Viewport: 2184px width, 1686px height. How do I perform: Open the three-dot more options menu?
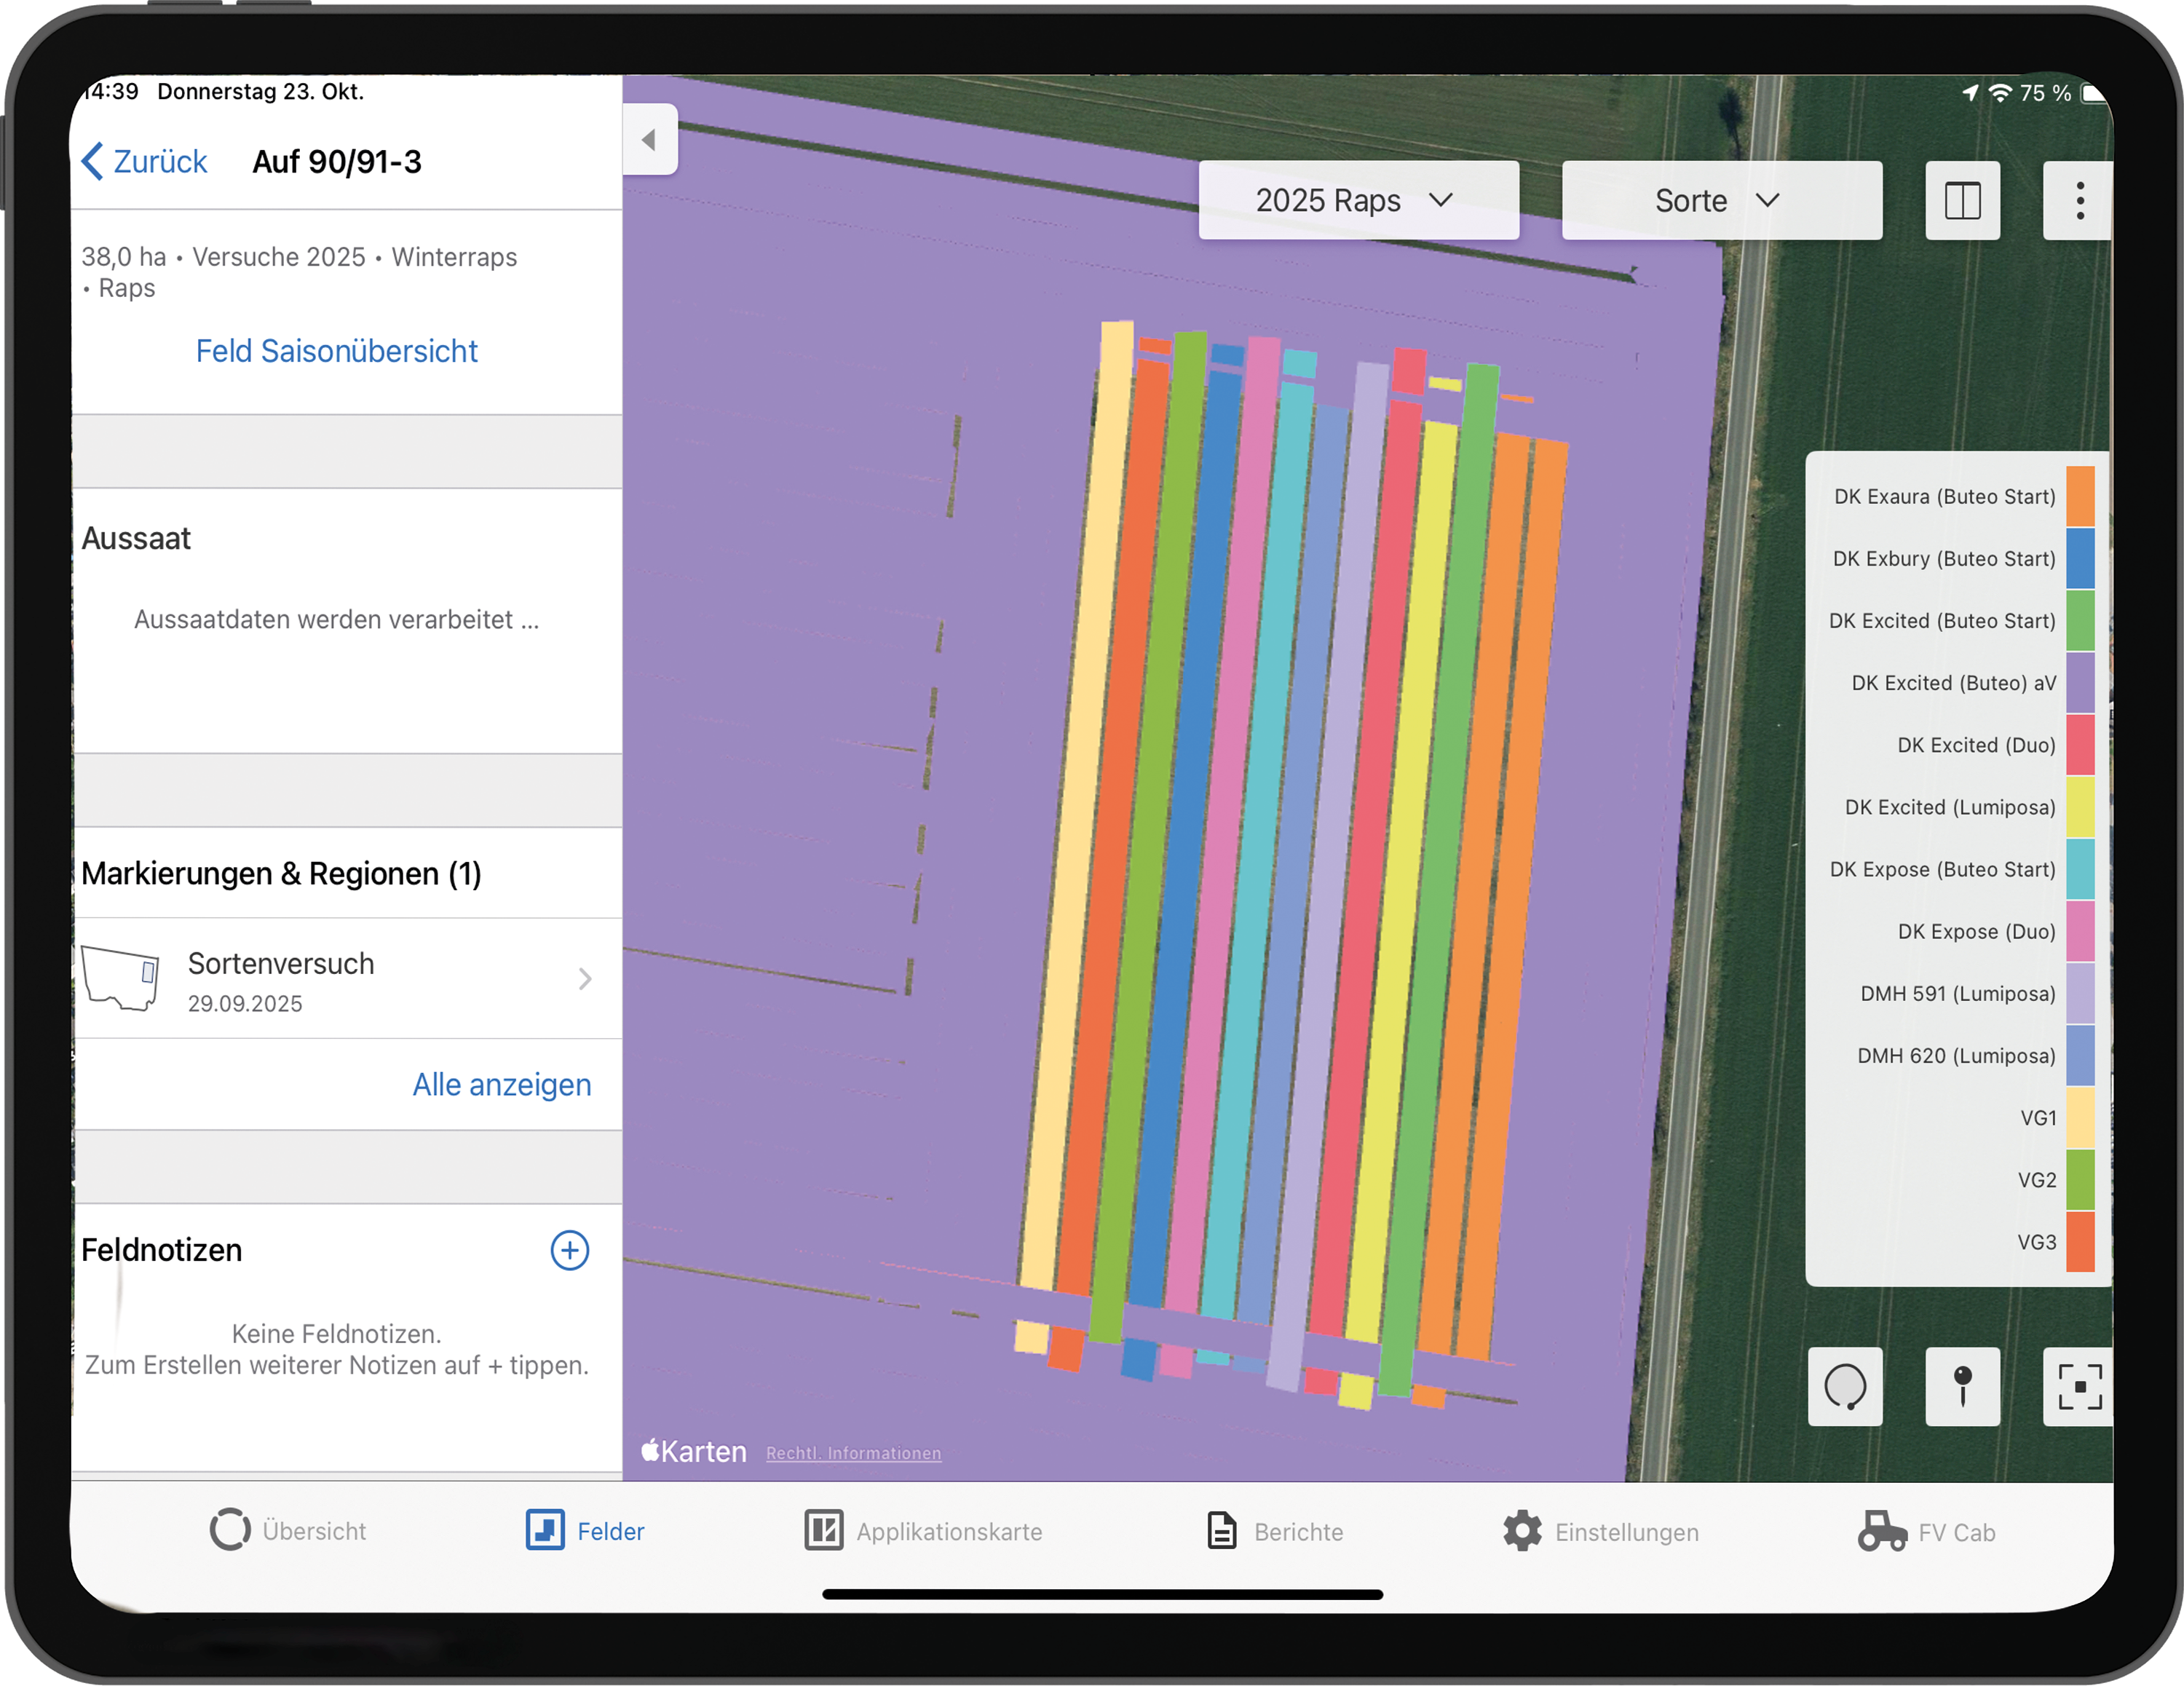click(2079, 200)
